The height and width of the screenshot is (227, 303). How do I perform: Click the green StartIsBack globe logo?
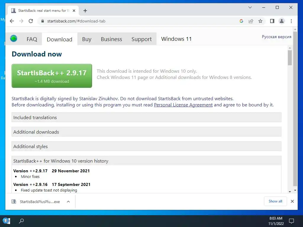[x=14, y=38]
